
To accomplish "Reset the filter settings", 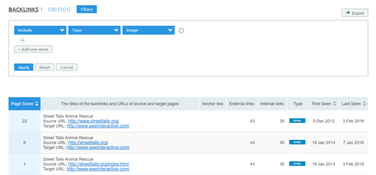I will point(45,68).
